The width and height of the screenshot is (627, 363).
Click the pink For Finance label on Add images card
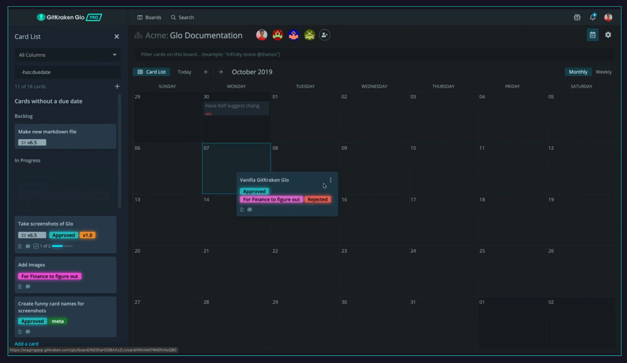pyautogui.click(x=49, y=276)
